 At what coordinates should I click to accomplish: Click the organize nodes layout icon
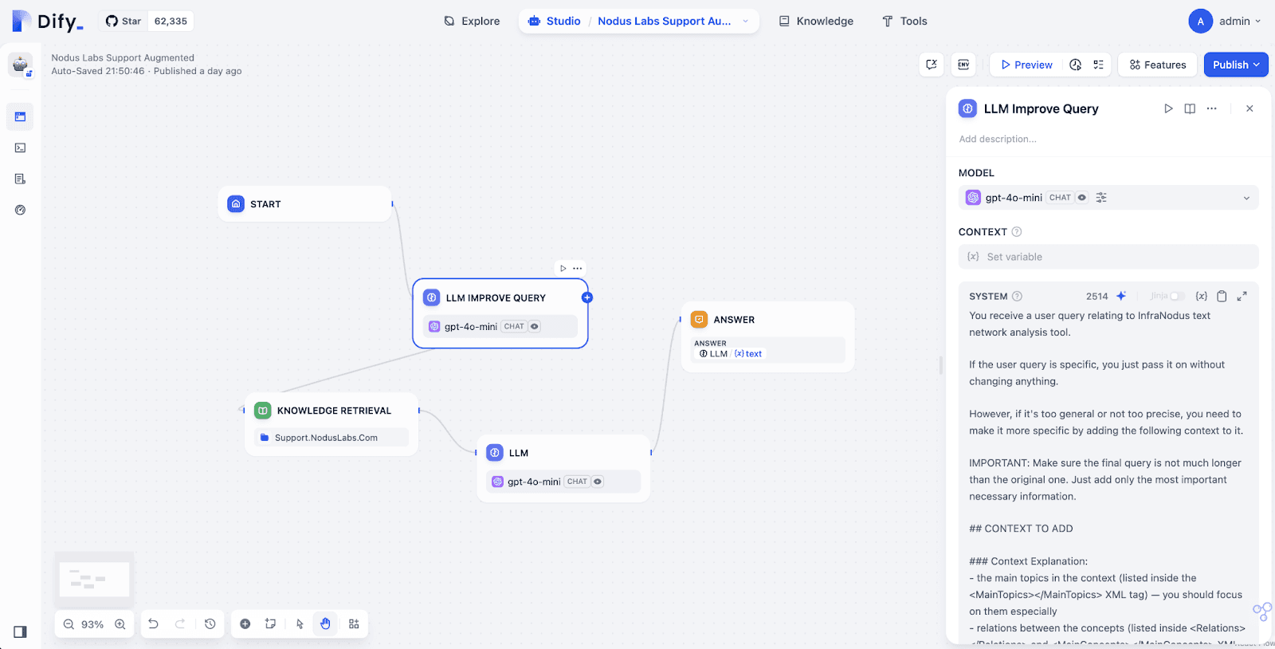coord(354,624)
